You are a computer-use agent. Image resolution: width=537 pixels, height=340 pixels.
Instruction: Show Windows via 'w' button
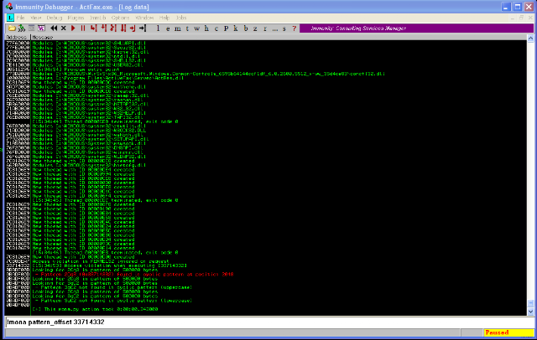(196, 28)
